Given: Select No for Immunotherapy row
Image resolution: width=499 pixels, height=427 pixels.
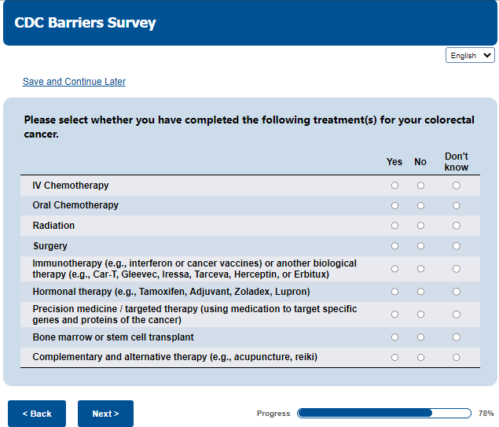Looking at the screenshot, I should click(x=420, y=269).
